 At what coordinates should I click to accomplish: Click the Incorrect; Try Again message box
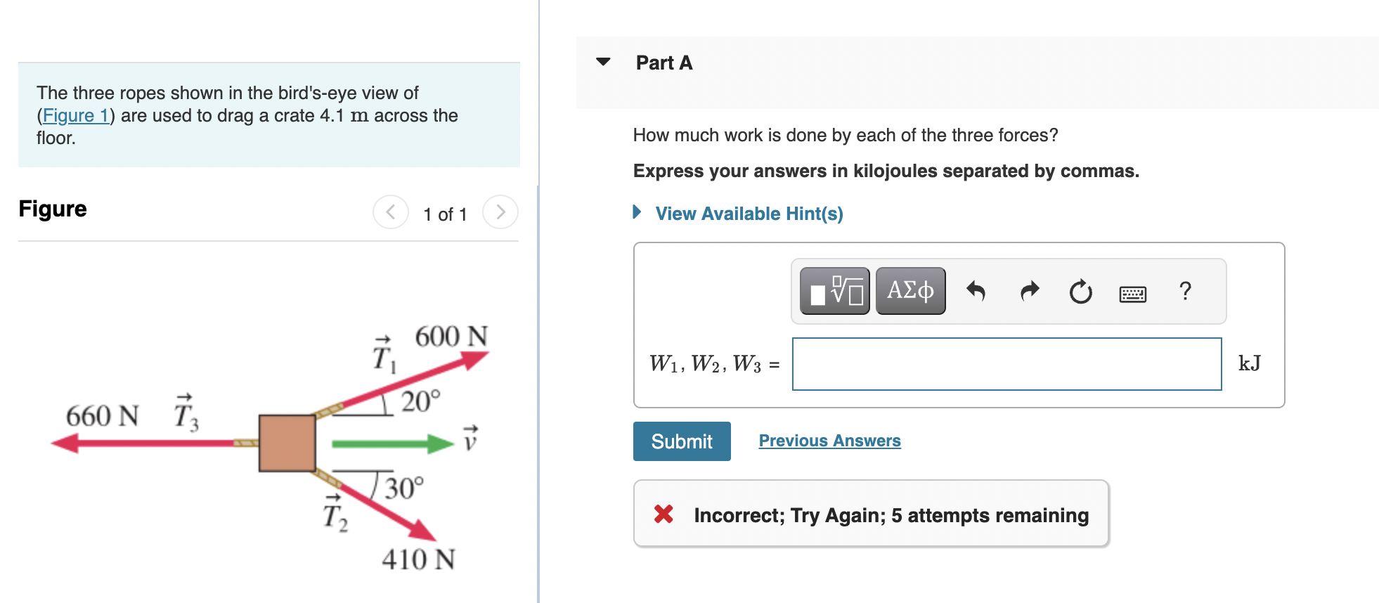pos(872,514)
